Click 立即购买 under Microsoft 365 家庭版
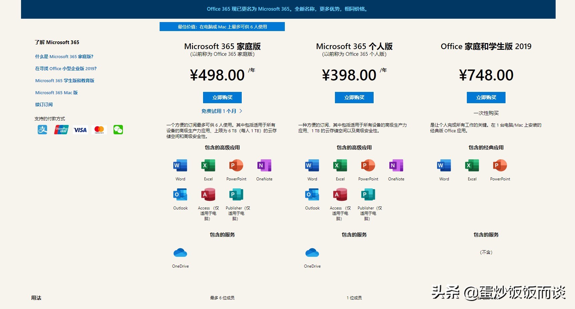The width and height of the screenshot is (575, 309). (222, 98)
